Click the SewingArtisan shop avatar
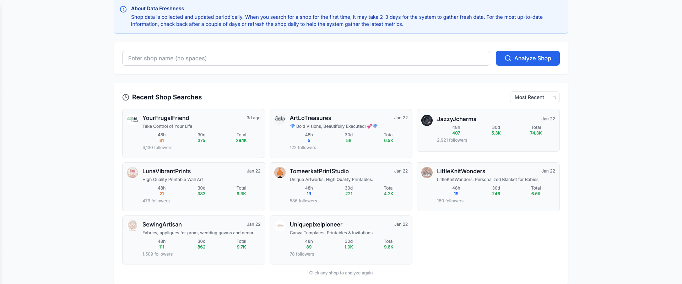682x284 pixels. coord(132,226)
